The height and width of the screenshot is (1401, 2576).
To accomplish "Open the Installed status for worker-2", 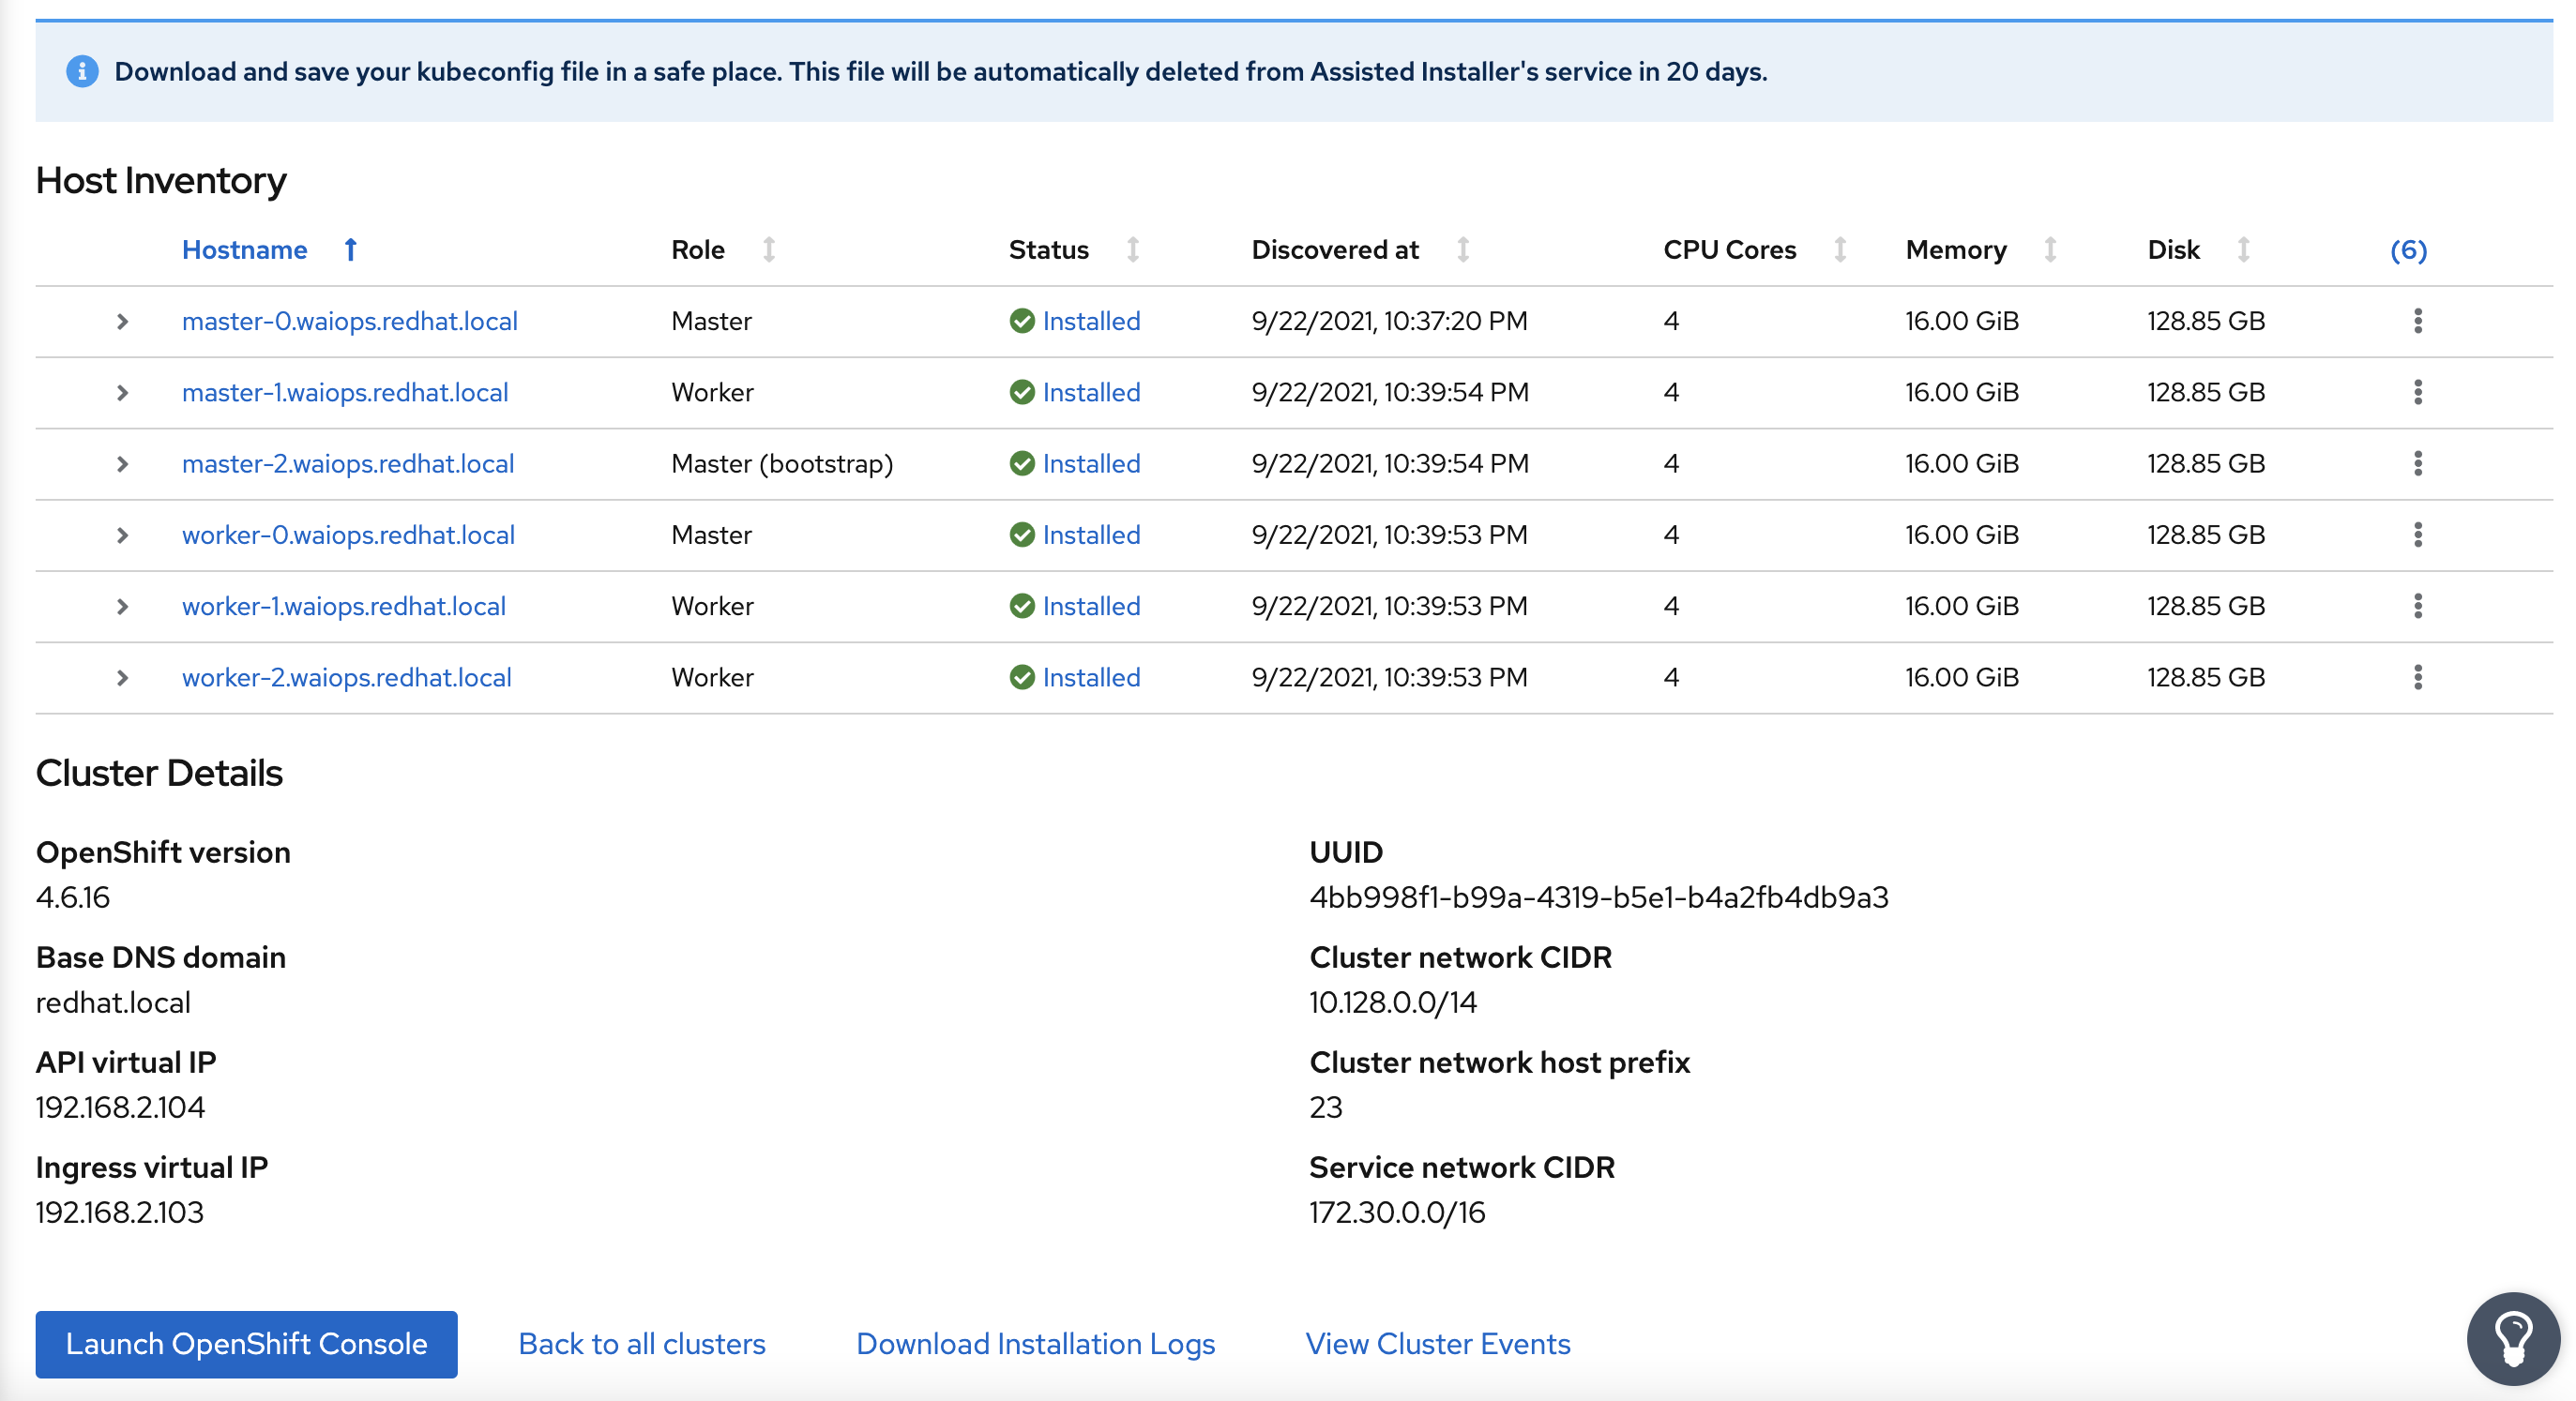I will [1090, 677].
